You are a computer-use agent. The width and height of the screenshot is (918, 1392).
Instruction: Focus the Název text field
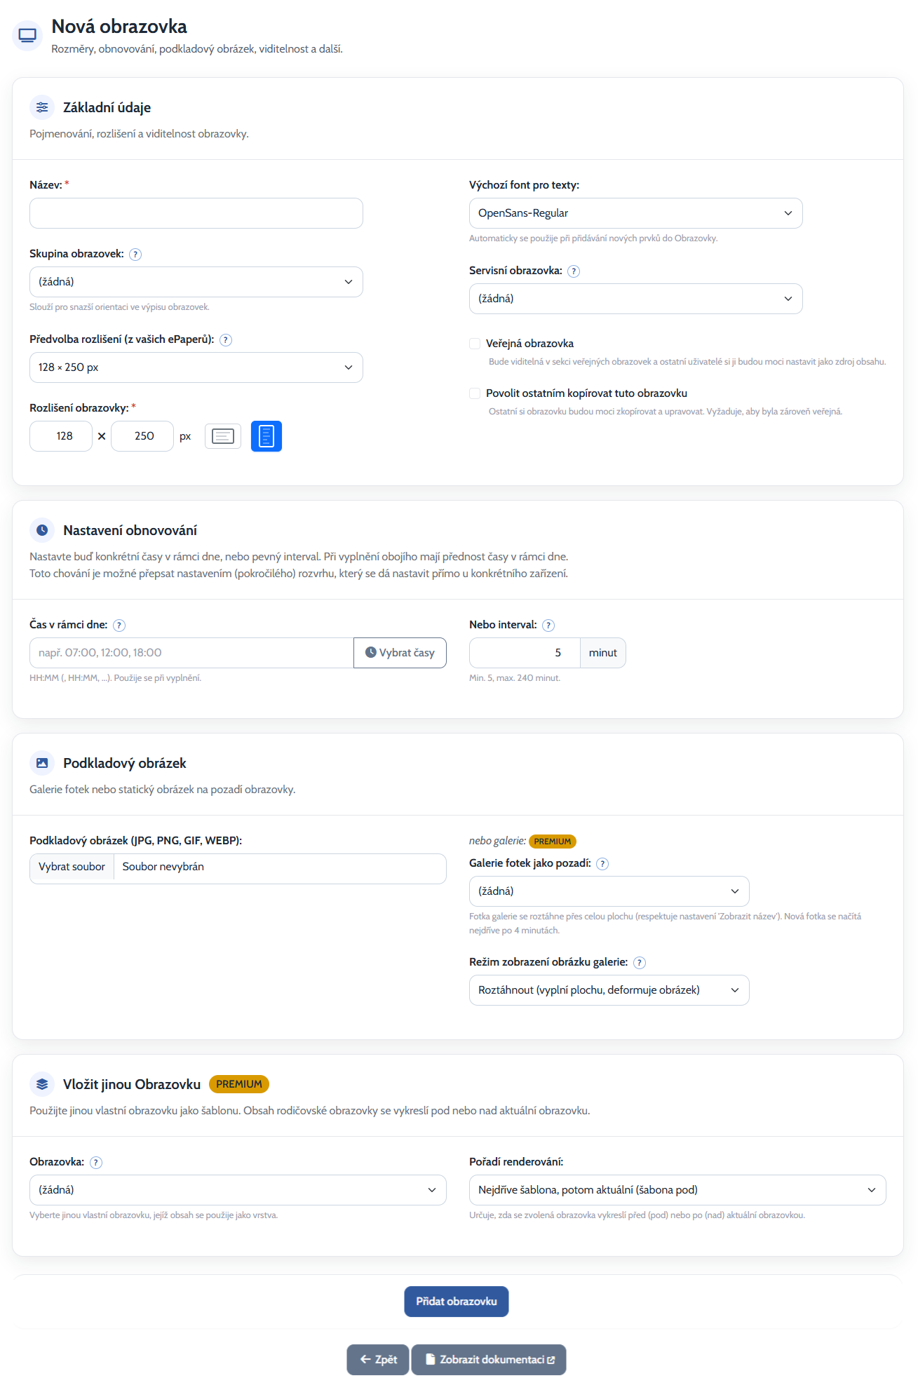[196, 213]
